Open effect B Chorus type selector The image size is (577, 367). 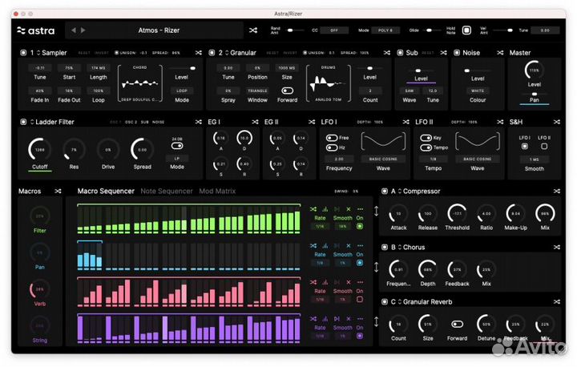point(411,247)
